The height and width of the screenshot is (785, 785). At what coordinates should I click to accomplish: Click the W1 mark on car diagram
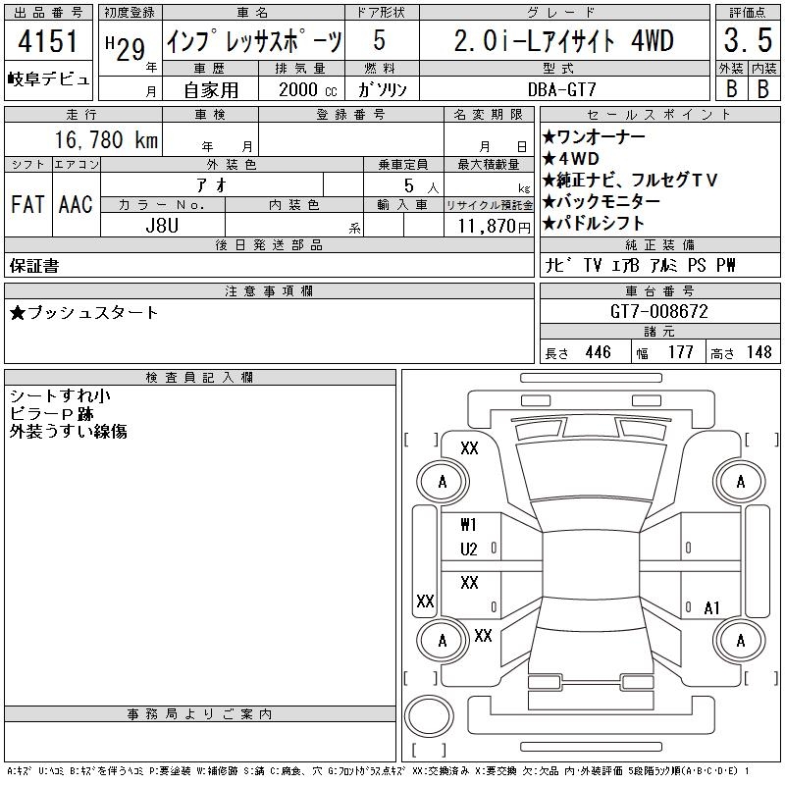[469, 524]
